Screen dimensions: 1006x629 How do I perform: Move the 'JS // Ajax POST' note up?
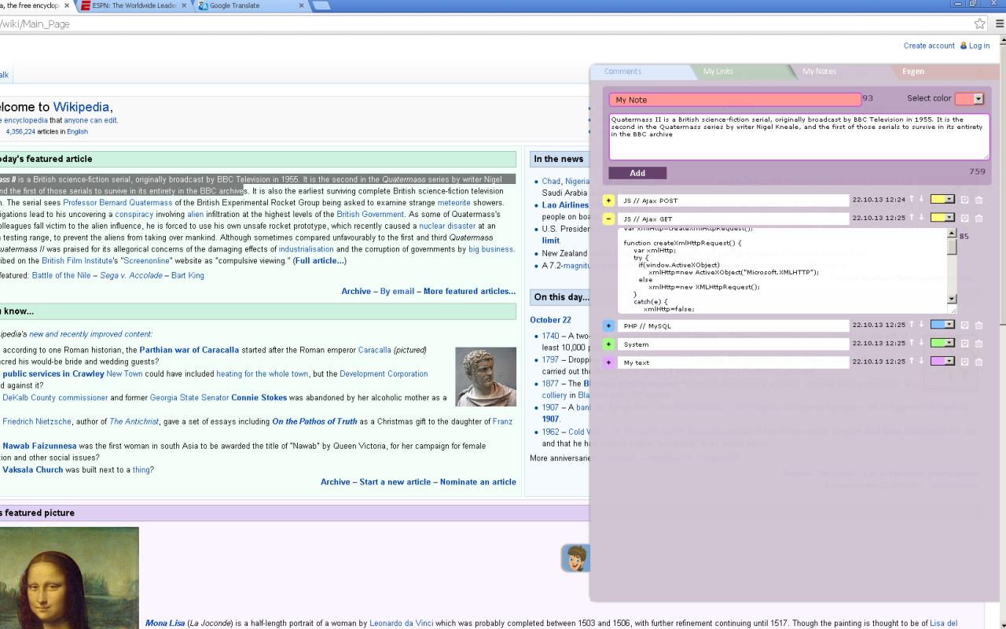(912, 199)
